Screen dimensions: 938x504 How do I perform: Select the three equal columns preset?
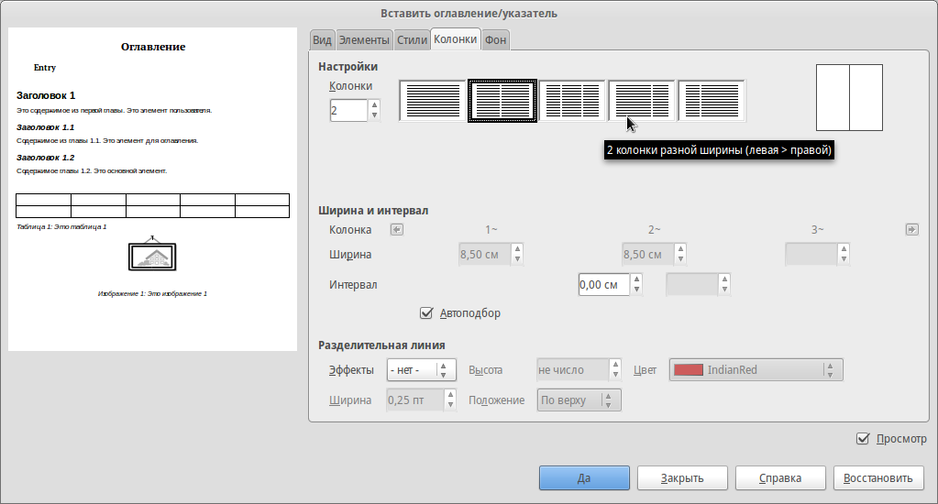click(572, 101)
